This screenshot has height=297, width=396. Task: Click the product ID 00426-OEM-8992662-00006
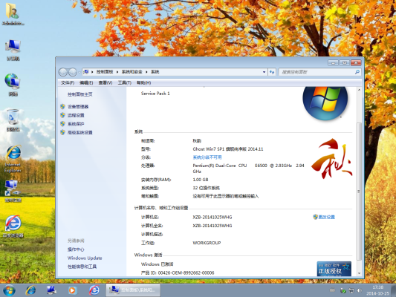(186, 272)
